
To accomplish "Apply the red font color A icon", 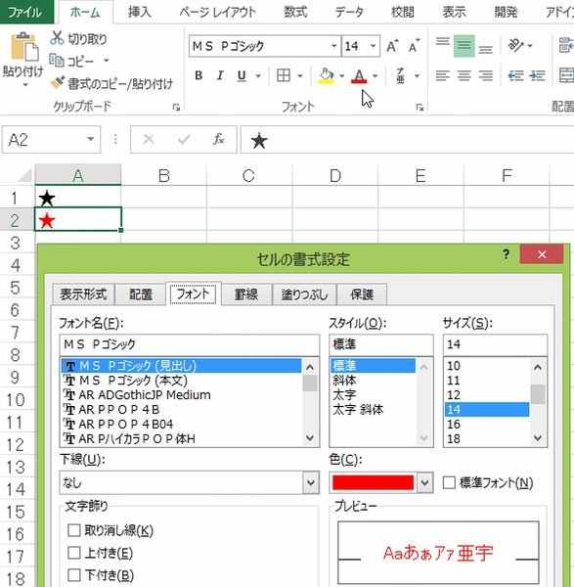I will click(359, 76).
